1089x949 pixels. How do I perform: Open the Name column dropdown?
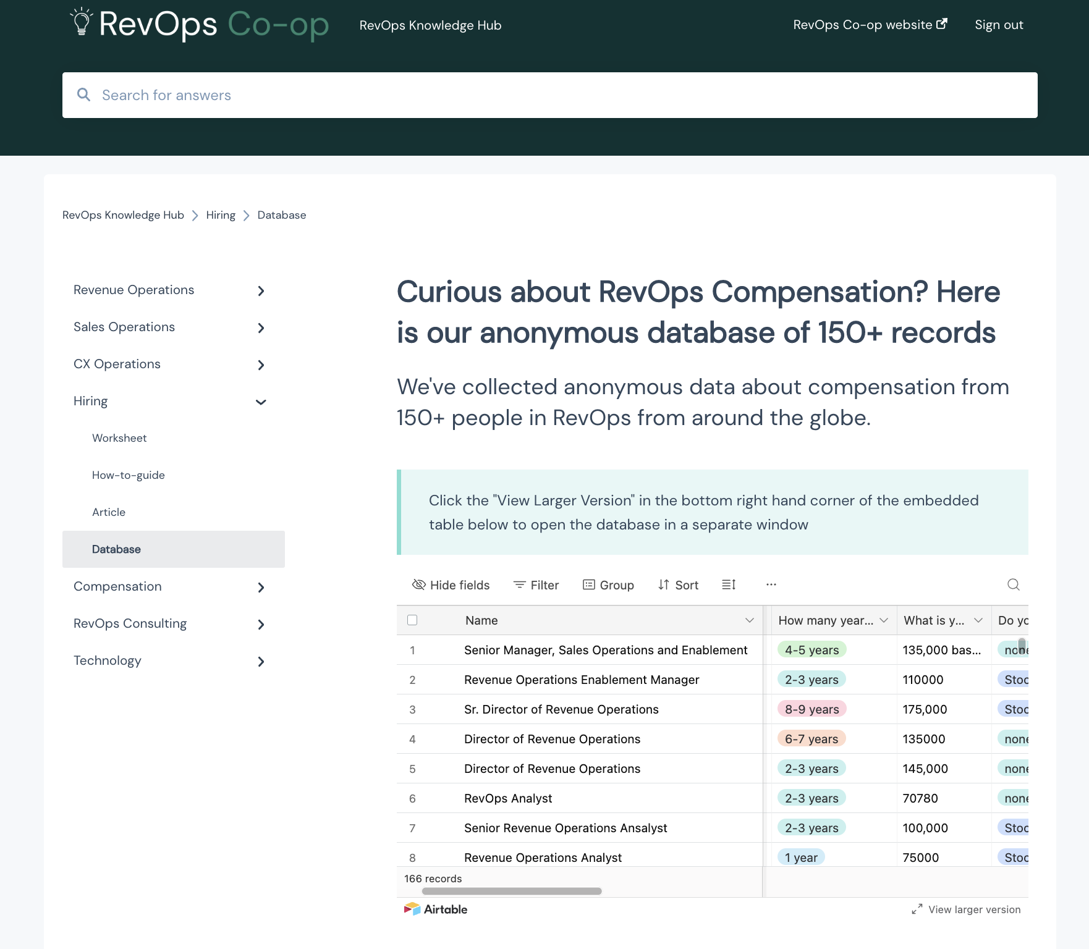coord(749,620)
